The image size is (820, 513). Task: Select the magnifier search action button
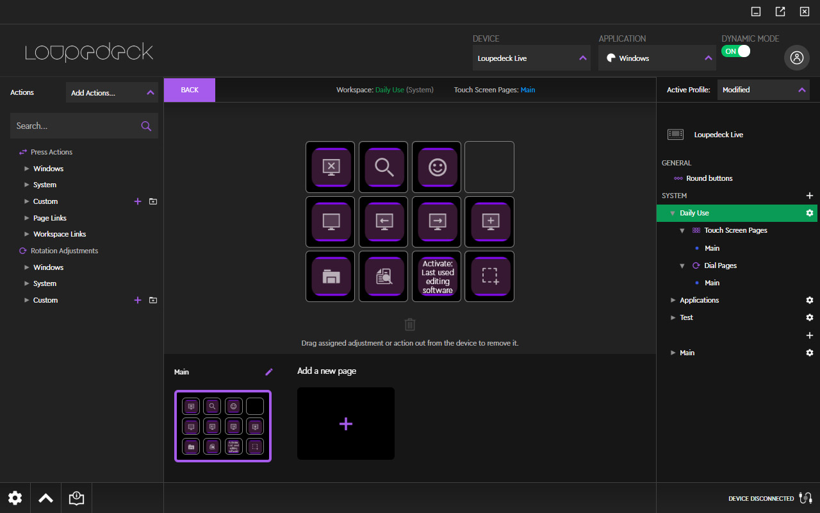pyautogui.click(x=383, y=167)
